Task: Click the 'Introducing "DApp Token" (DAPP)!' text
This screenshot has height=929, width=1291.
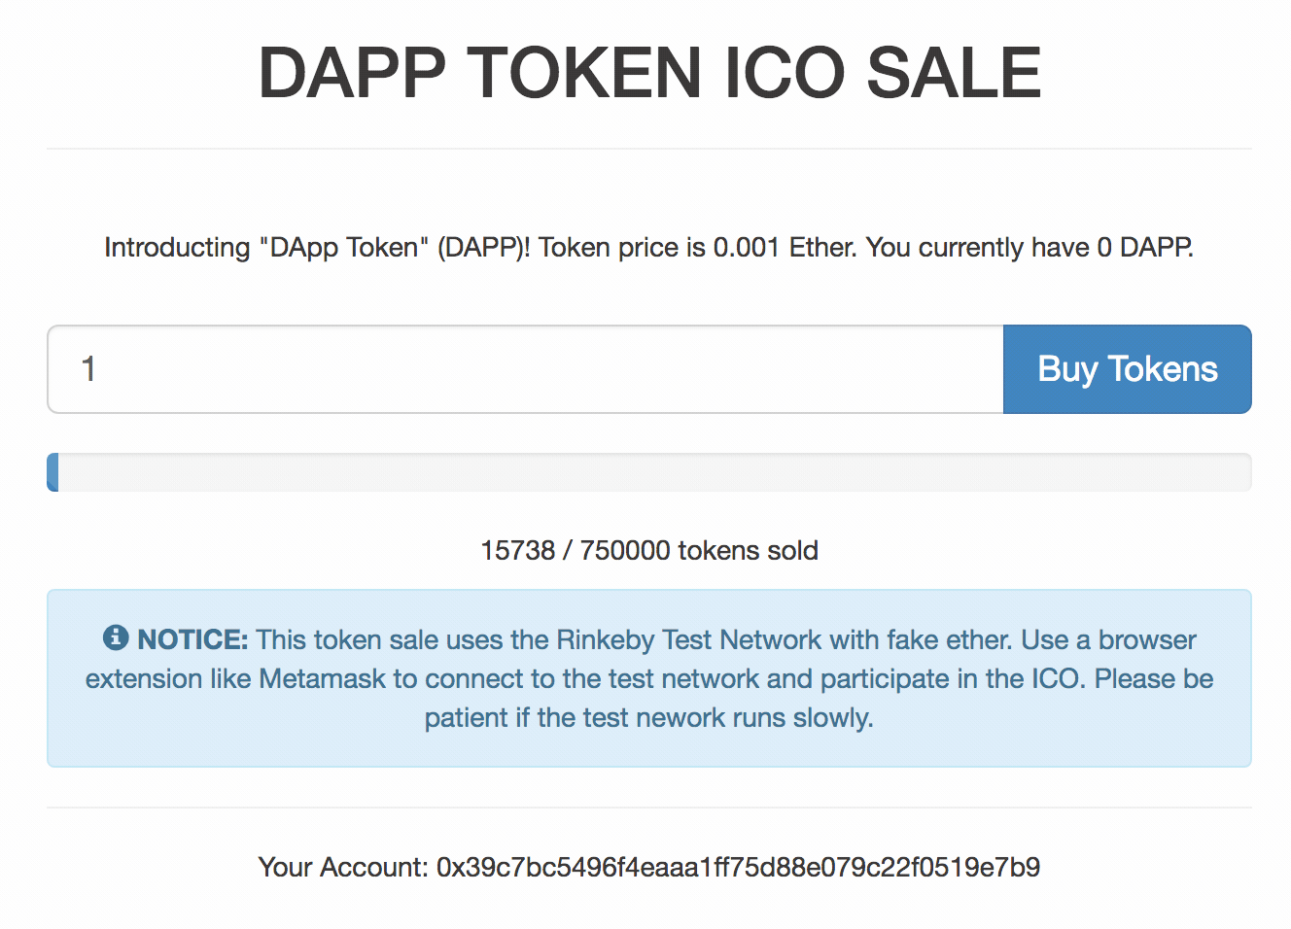Action: [x=317, y=248]
